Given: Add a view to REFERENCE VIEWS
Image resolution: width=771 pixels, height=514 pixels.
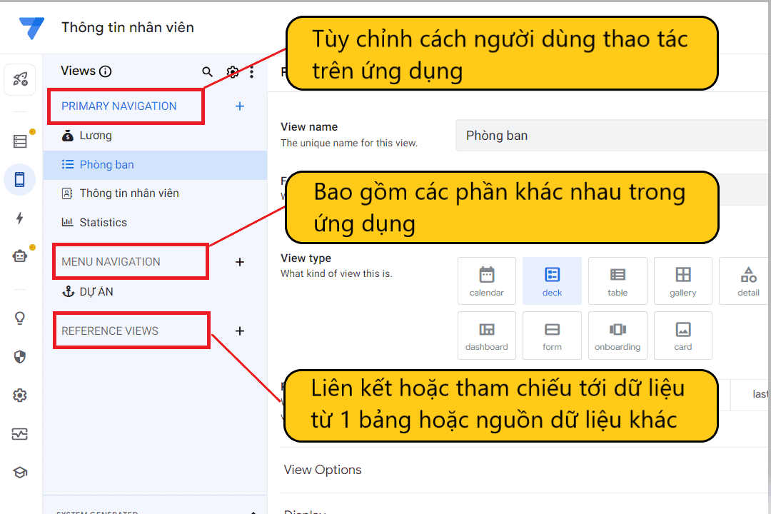Looking at the screenshot, I should (239, 331).
